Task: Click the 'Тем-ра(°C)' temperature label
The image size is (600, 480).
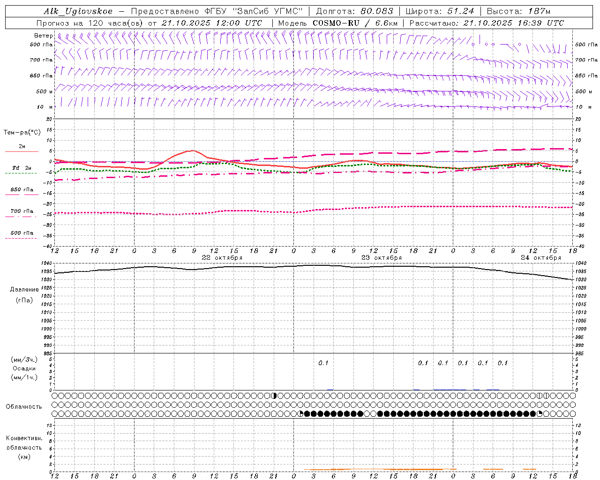Action: pos(22,133)
